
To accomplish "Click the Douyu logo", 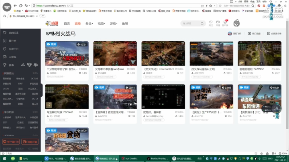I will tap(52, 23).
